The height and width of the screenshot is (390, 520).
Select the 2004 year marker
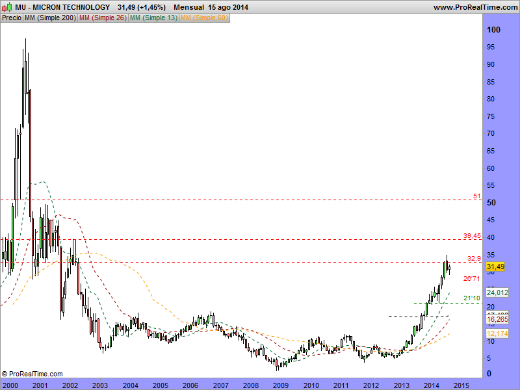[x=131, y=385]
